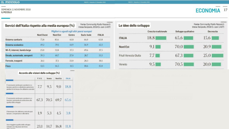Click the value 14,7 in the Accordo table
This screenshot has height=129, width=229.
(49, 126)
